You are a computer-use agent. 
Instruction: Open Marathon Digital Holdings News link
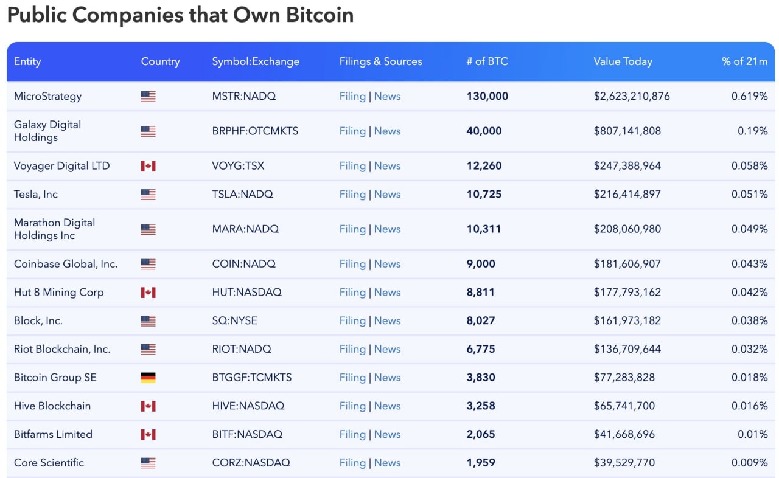(x=387, y=229)
